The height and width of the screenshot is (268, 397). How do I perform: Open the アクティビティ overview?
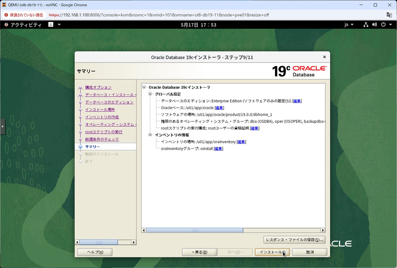[x=23, y=25]
